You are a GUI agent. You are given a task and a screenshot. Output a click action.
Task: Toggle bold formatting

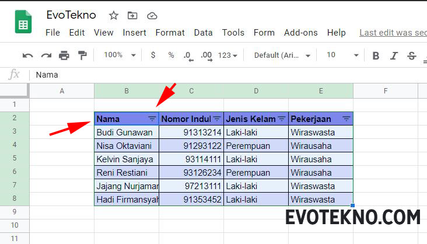(x=376, y=55)
